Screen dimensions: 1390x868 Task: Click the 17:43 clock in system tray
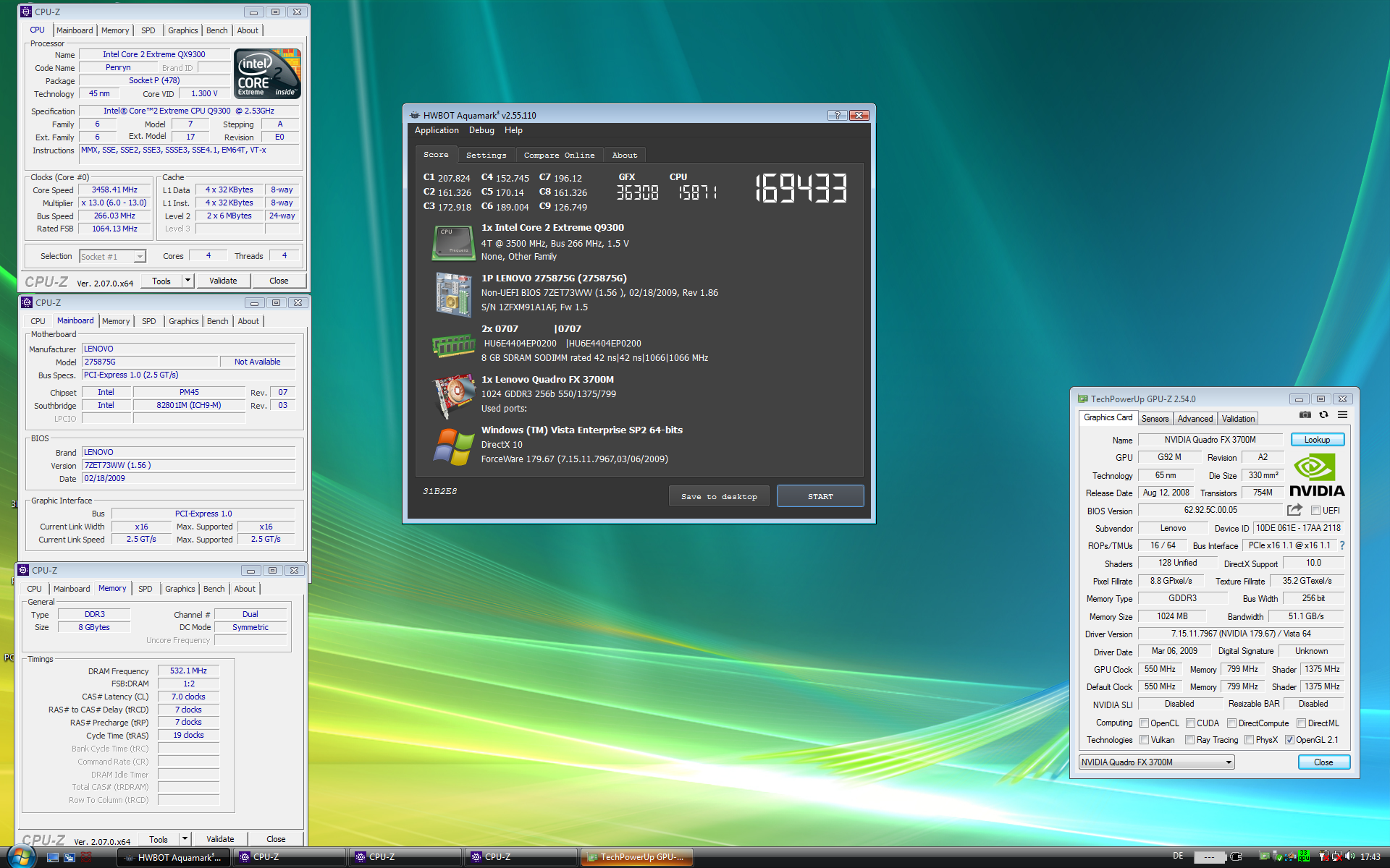[1370, 857]
